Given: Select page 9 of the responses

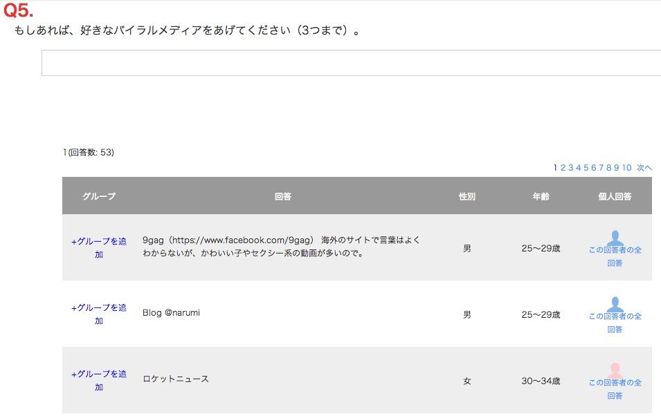Looking at the screenshot, I should [x=617, y=168].
